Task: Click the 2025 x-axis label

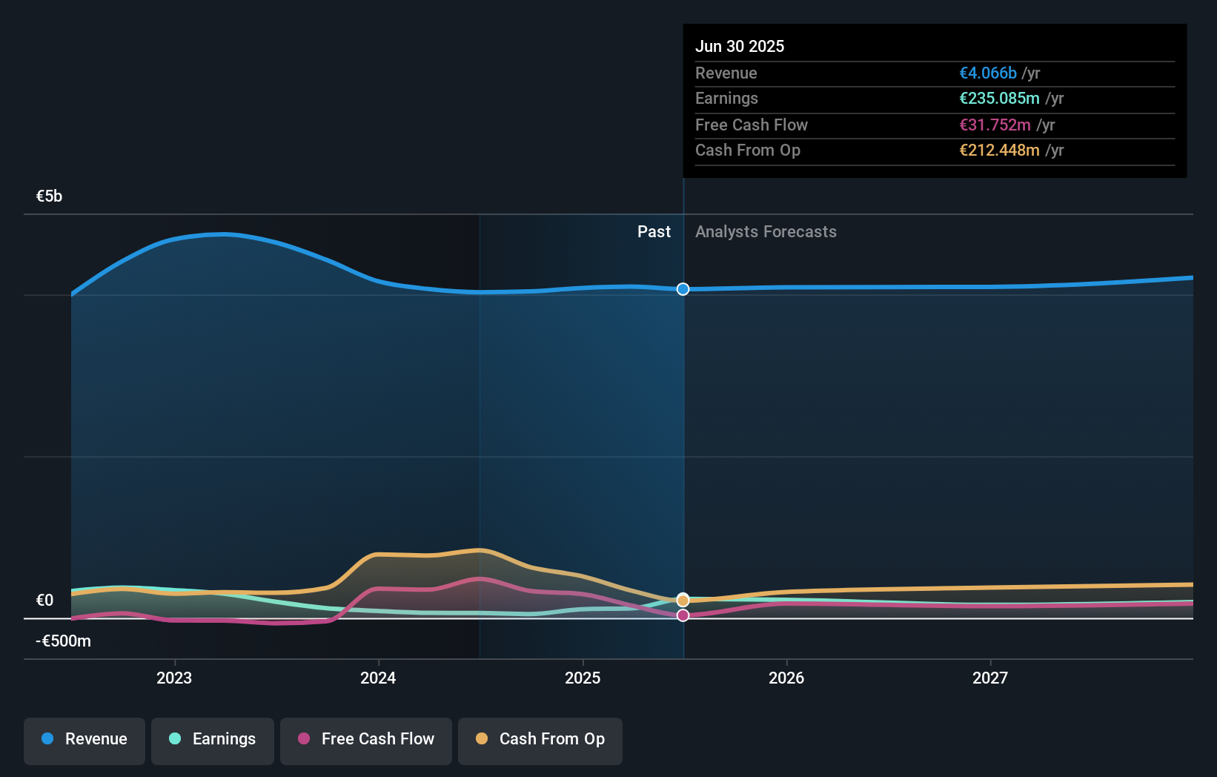Action: [583, 678]
